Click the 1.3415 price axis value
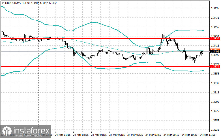221x138 pixels. point(215,46)
